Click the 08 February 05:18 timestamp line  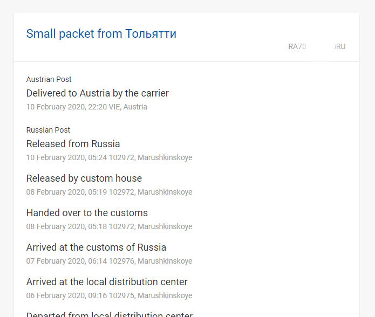point(110,226)
